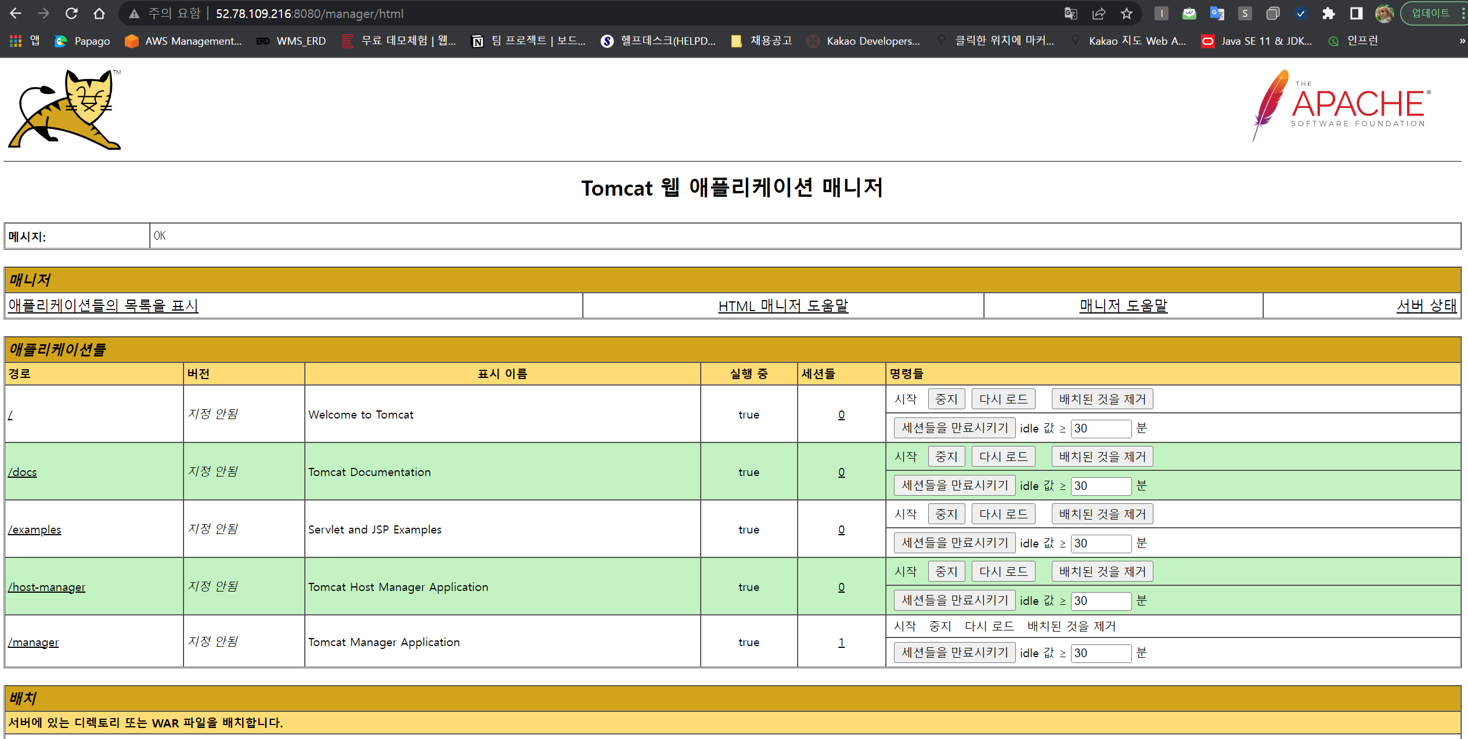Open the Extensions puzzle icon

pos(1328,13)
